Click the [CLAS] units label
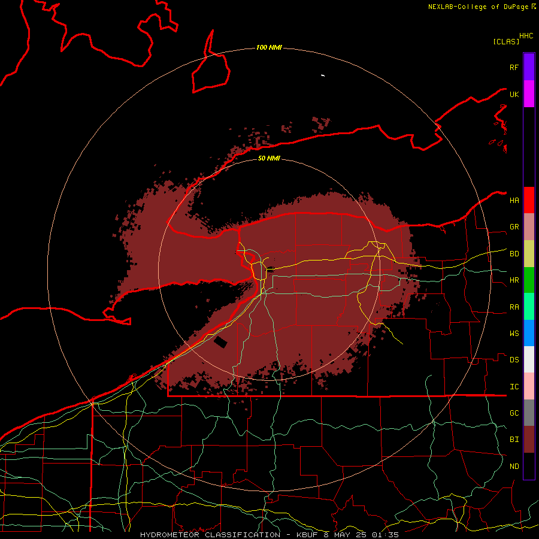The width and height of the screenshot is (539, 539). pyautogui.click(x=506, y=41)
